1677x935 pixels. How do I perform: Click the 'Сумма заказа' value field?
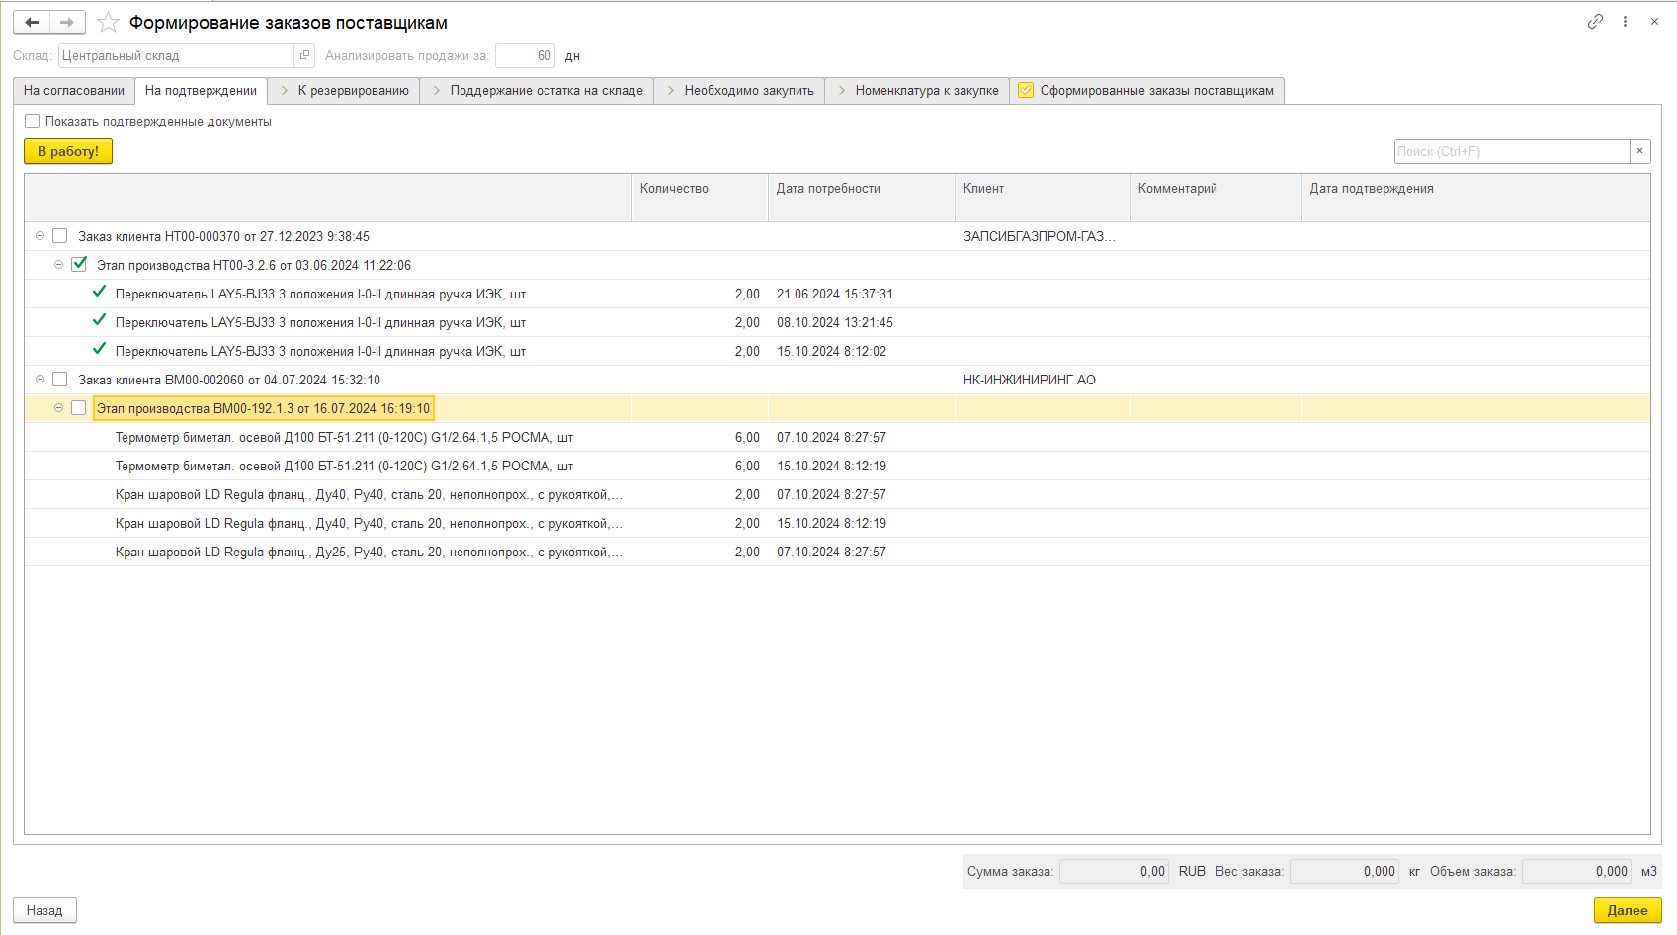point(1114,871)
